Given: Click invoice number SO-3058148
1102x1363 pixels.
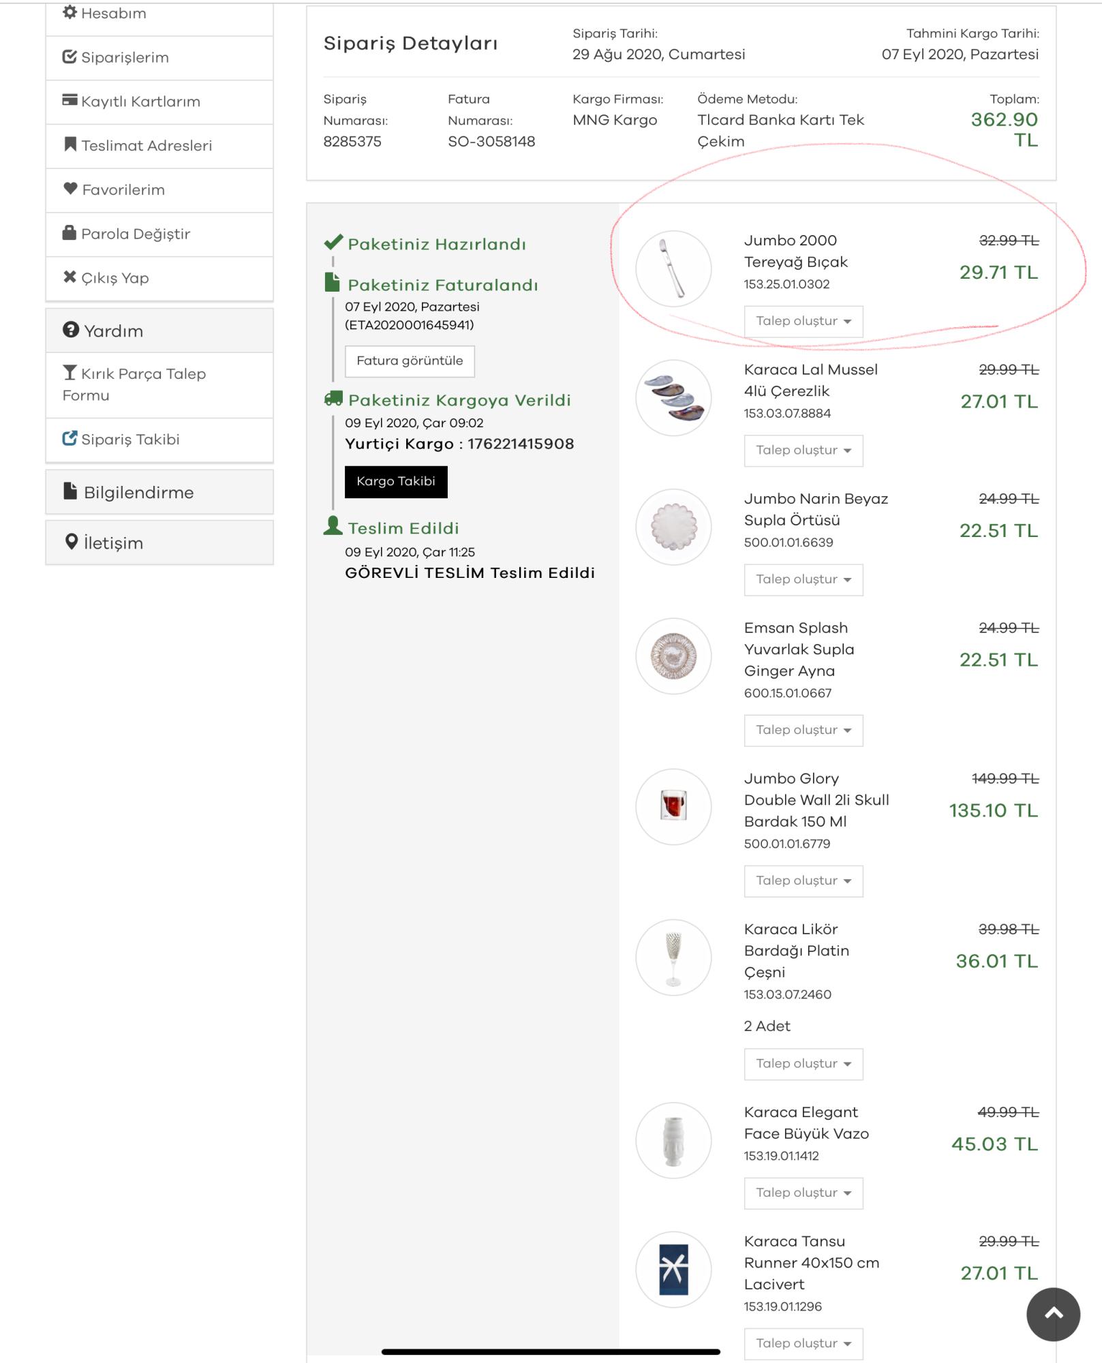Looking at the screenshot, I should click(491, 142).
